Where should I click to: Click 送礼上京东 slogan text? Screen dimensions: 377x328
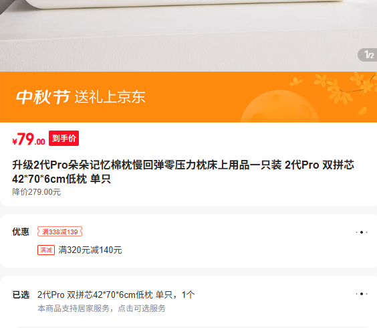click(110, 97)
